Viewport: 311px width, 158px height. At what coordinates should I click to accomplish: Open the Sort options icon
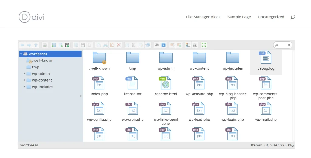(x=195, y=45)
